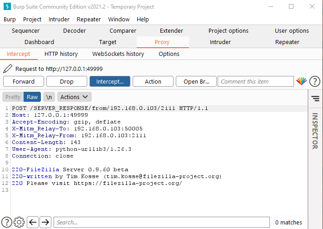This screenshot has width=323, height=229.
Task: Click the 220 Please visit filezilla line
Action: 97,183
